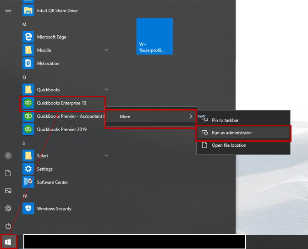The width and height of the screenshot is (308, 249).
Task: Expand the Quickbooks folder chevron
Action: tap(106, 89)
